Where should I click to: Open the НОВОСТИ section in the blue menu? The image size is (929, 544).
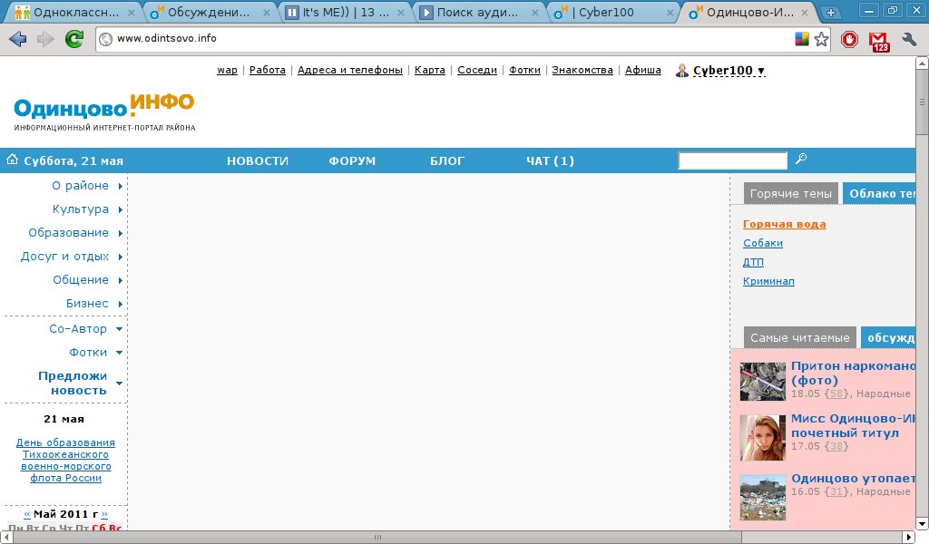click(258, 161)
